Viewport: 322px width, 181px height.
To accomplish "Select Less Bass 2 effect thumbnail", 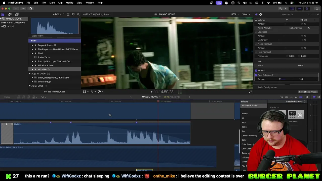I will pos(296,115).
